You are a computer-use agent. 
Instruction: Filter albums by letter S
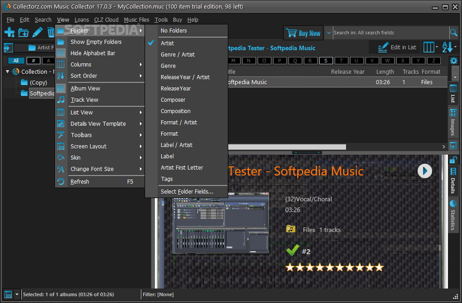tap(326, 61)
